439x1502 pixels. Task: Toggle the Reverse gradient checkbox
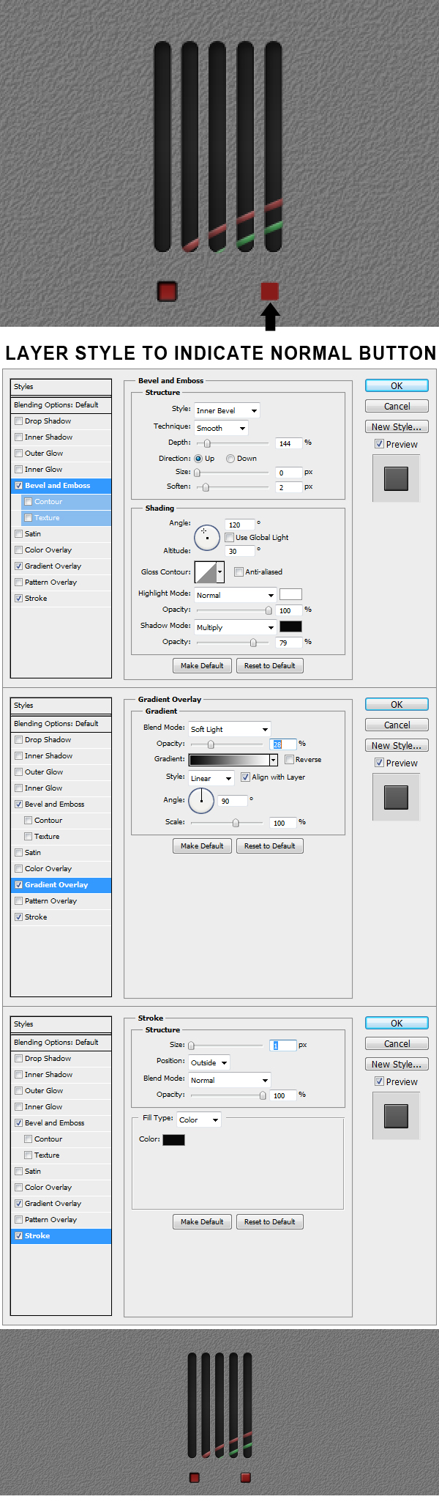pyautogui.click(x=289, y=760)
